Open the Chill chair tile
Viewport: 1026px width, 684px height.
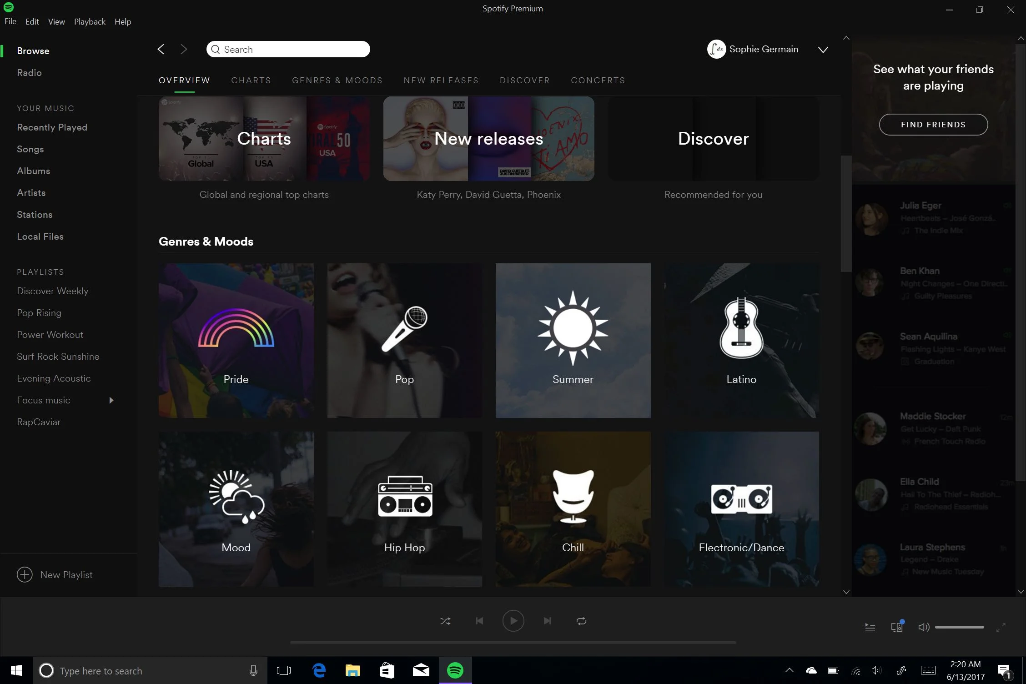(573, 509)
